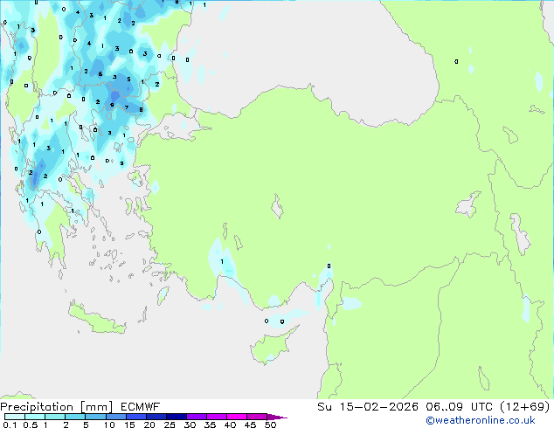Select the 5–10 mm legend color swatch
554x428 pixels.
click(95, 417)
